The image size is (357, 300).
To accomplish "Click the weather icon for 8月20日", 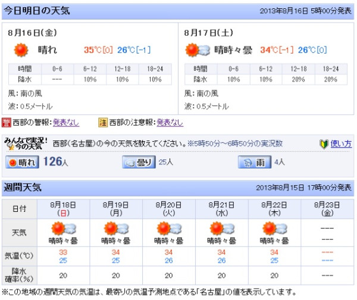I will tap(169, 228).
